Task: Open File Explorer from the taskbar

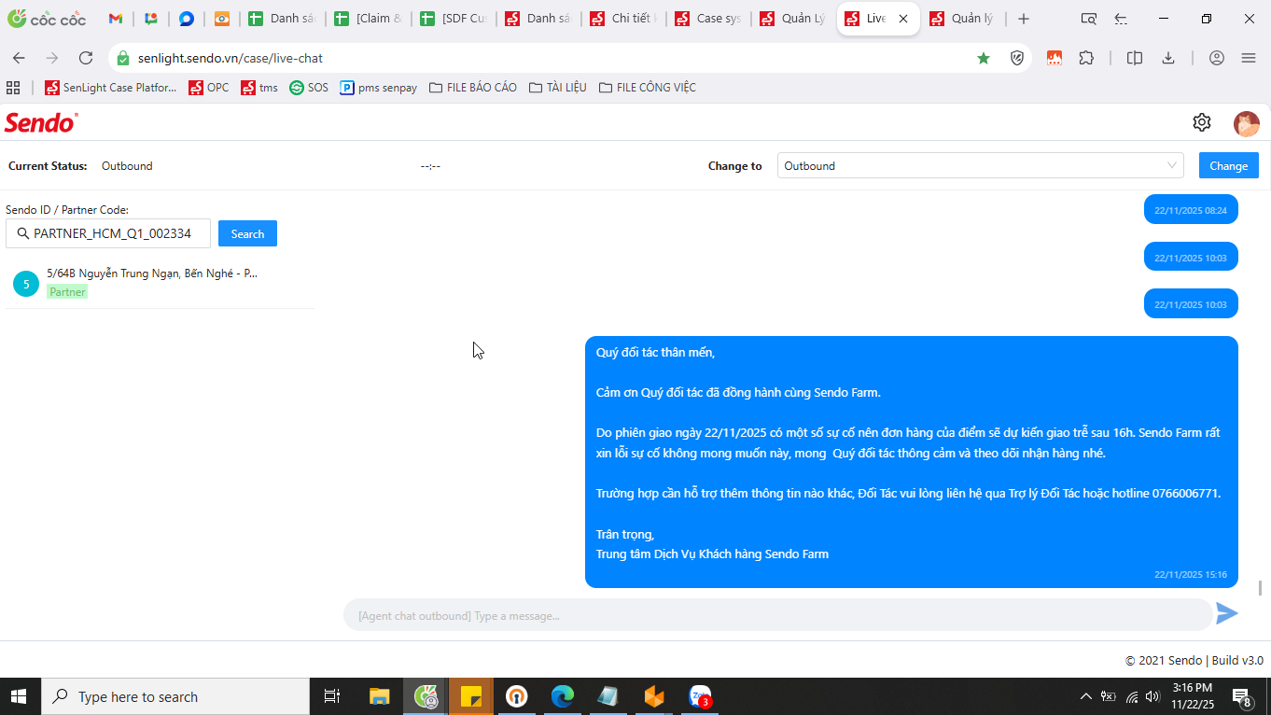Action: (379, 696)
